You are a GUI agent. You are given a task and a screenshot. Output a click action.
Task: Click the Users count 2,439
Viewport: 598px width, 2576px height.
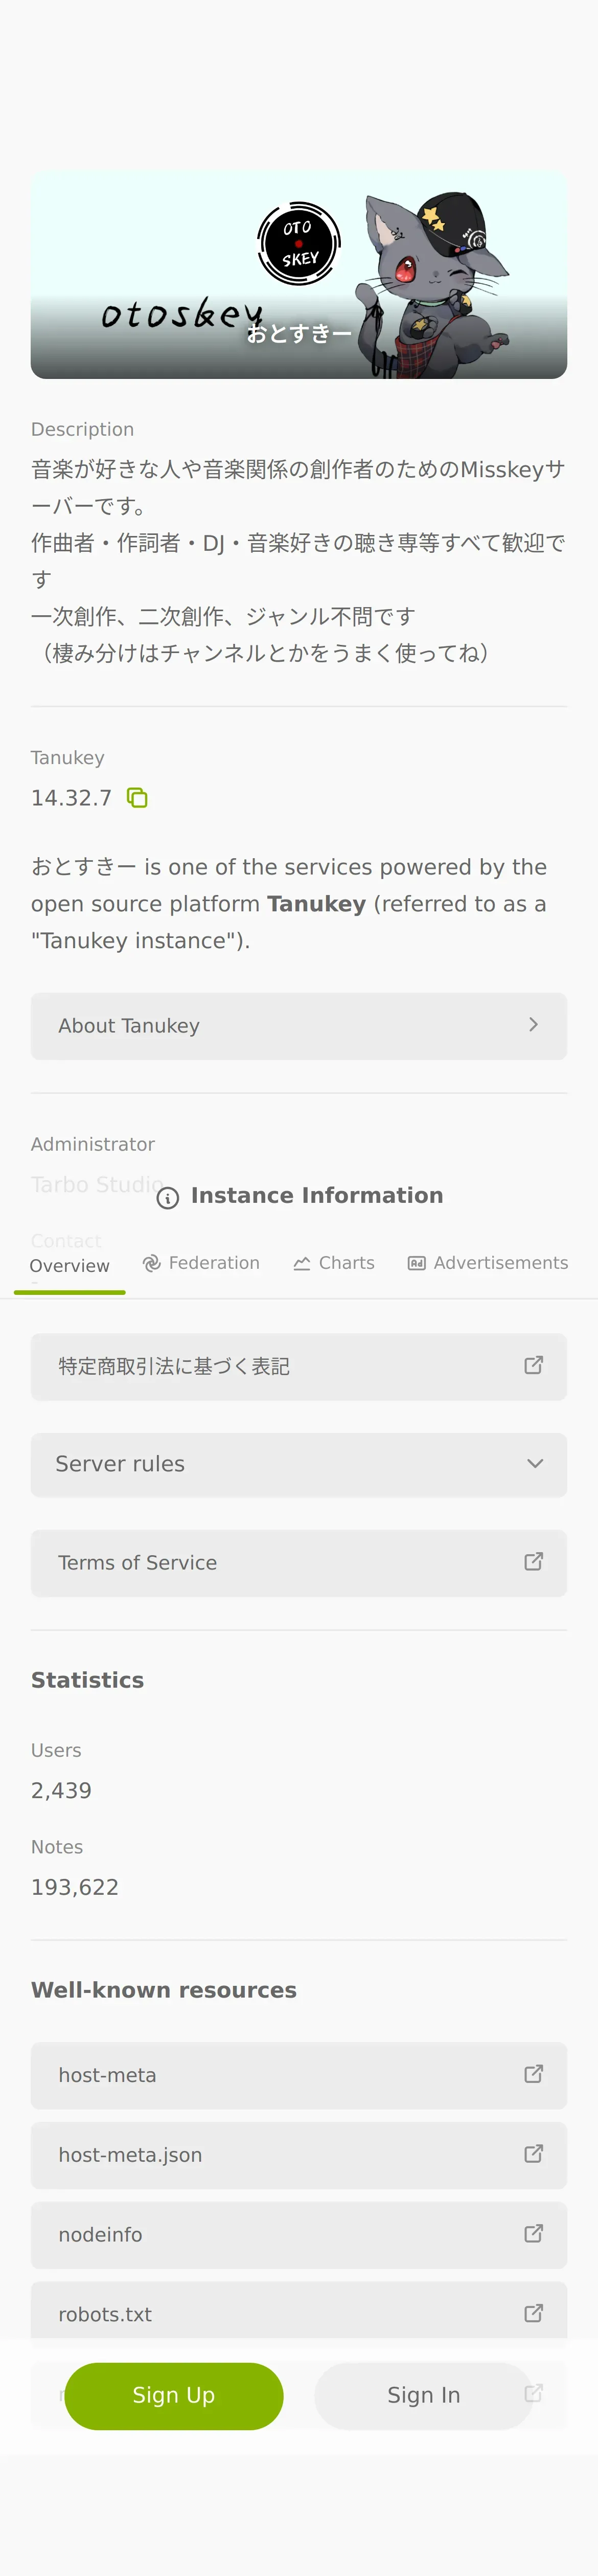tap(61, 1791)
